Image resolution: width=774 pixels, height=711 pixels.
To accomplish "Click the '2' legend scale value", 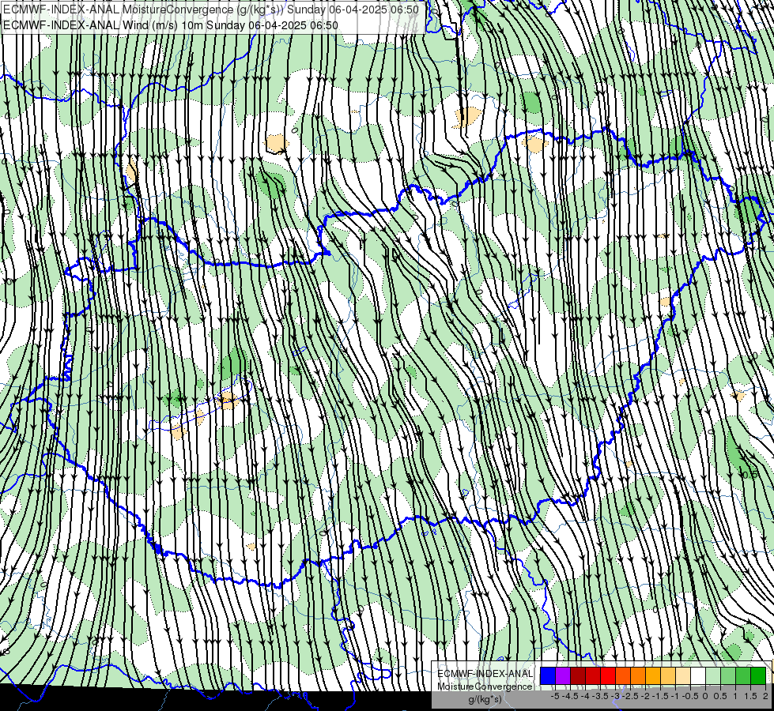I will 765,696.
